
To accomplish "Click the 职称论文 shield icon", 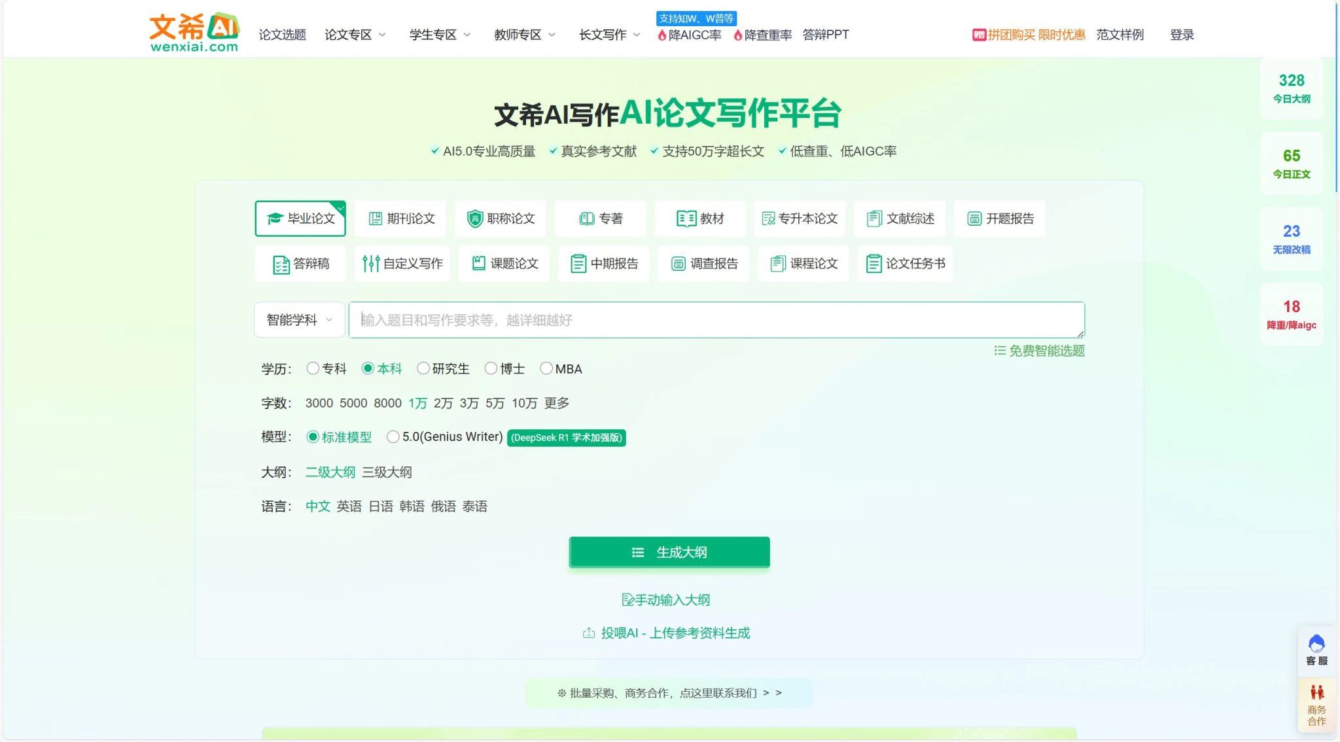I will pos(474,219).
